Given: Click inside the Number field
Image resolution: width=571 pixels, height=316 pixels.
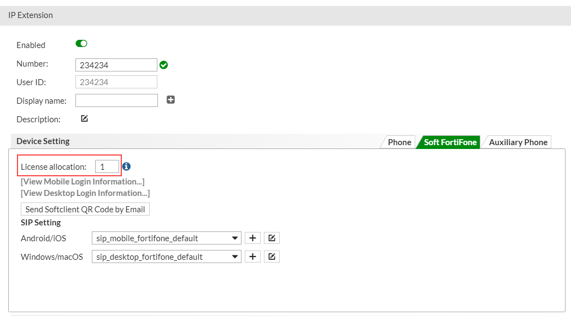Looking at the screenshot, I should click(116, 64).
